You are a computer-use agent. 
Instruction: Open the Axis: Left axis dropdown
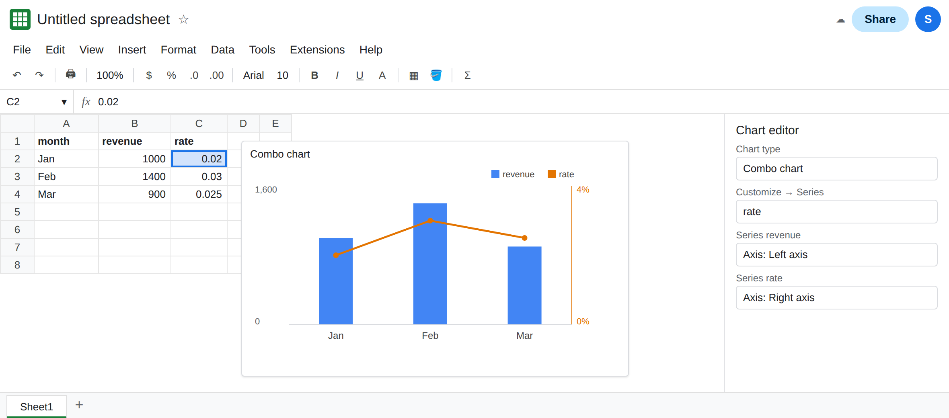[836, 254]
